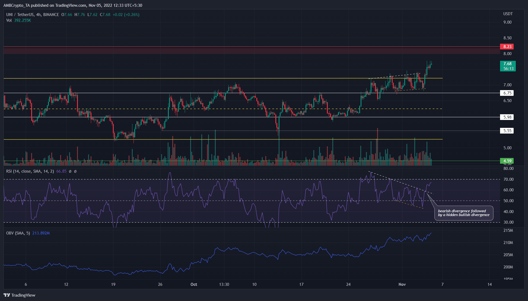Click the +0.02 (+0.26%) change value
Image resolution: width=528 pixels, height=301 pixels.
(x=126, y=15)
